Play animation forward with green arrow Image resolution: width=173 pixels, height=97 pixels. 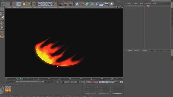(70, 82)
